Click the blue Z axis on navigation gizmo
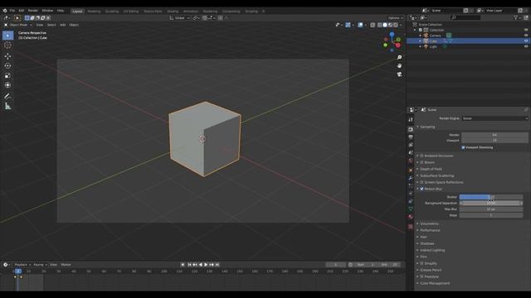This screenshot has width=531, height=298. pyautogui.click(x=392, y=34)
